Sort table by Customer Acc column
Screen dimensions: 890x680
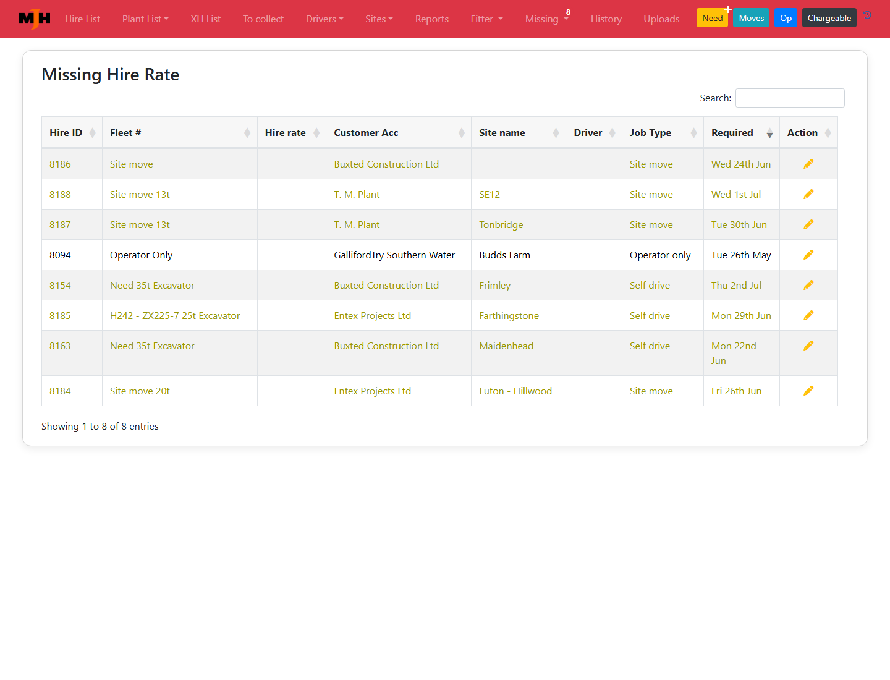pos(399,133)
